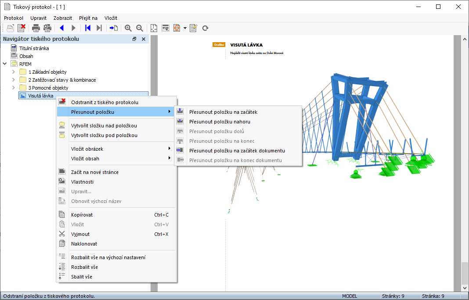This screenshot has height=300, width=469.
Task: Choose Kopírovat in the context menu
Action: tap(116, 215)
